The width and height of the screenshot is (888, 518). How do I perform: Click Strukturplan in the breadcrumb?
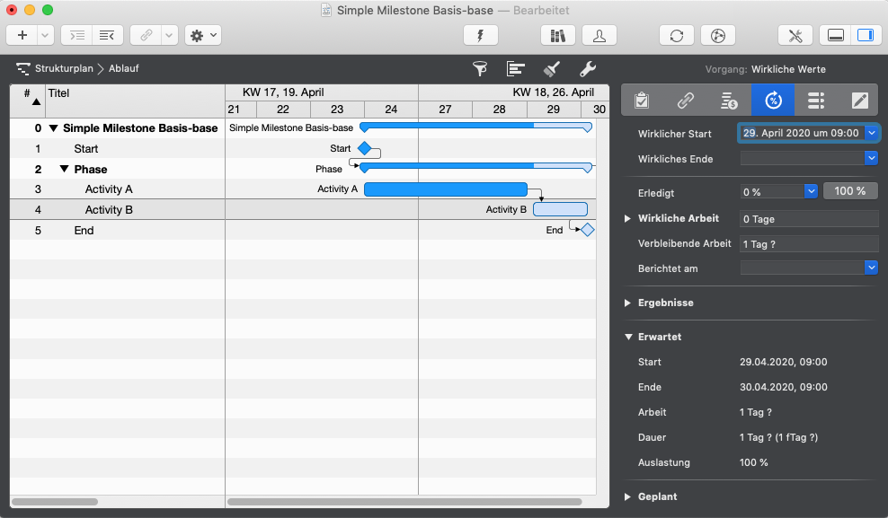click(63, 68)
